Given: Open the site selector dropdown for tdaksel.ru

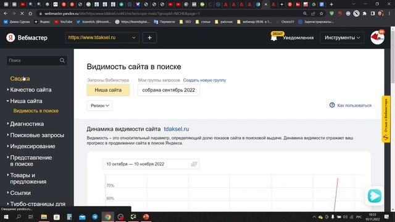Looking at the screenshot, I should [102, 38].
